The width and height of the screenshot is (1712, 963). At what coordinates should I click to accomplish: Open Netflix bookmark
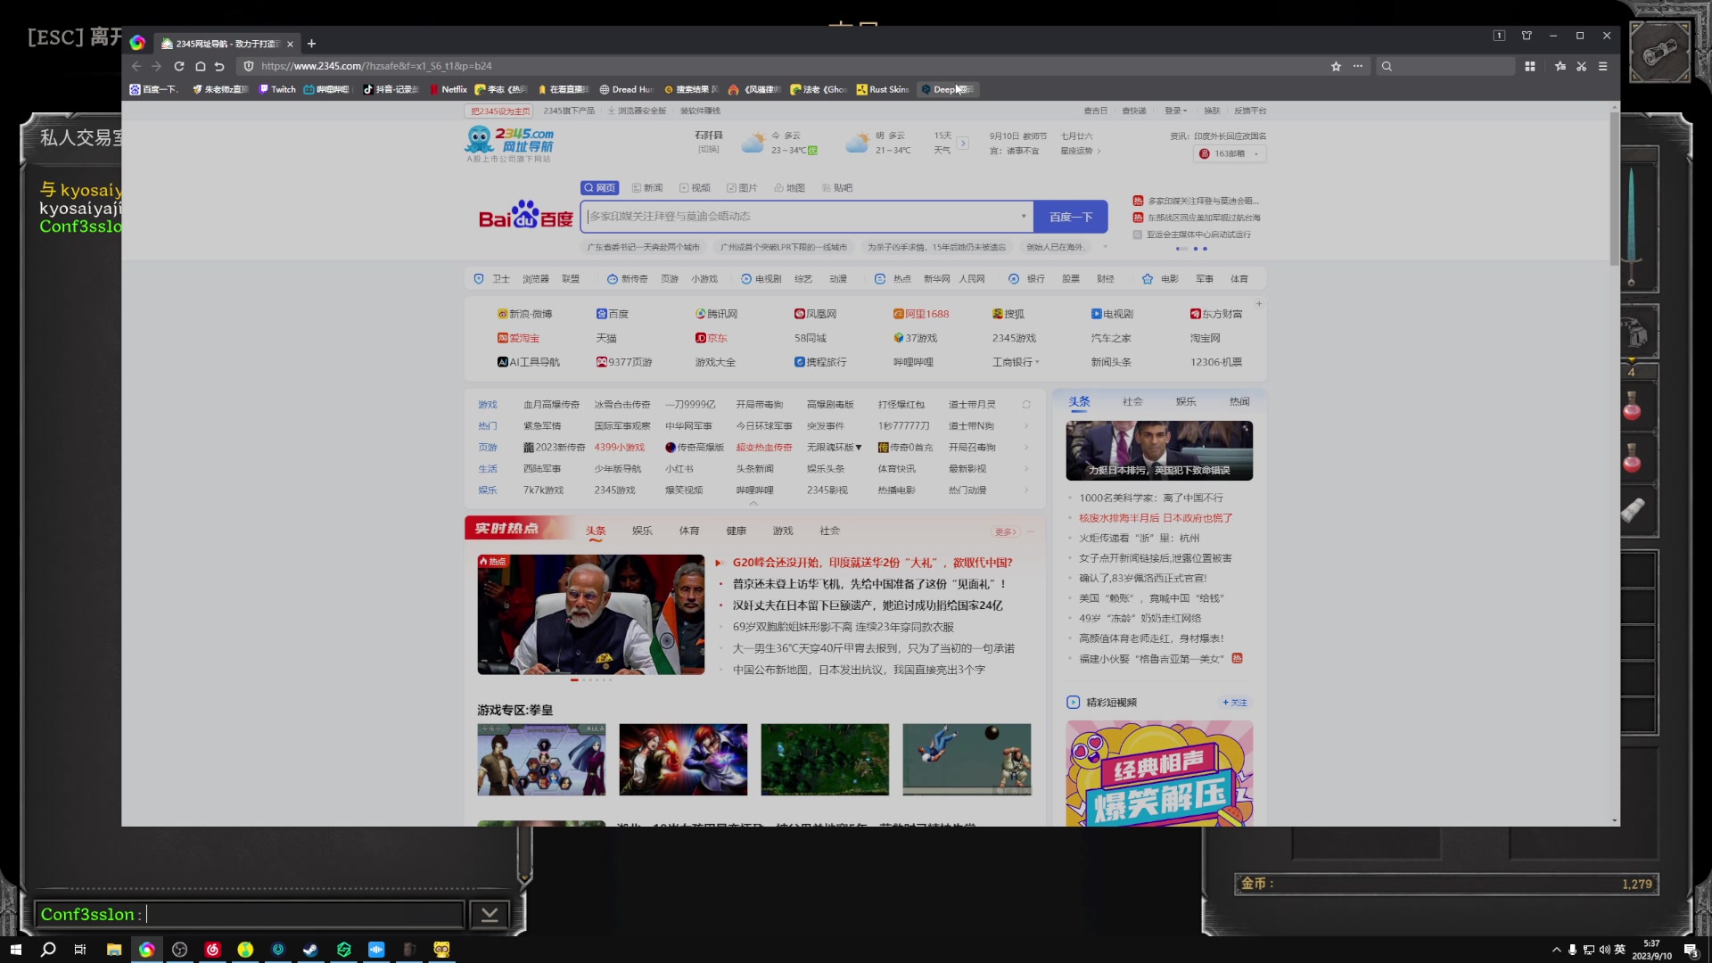449,89
